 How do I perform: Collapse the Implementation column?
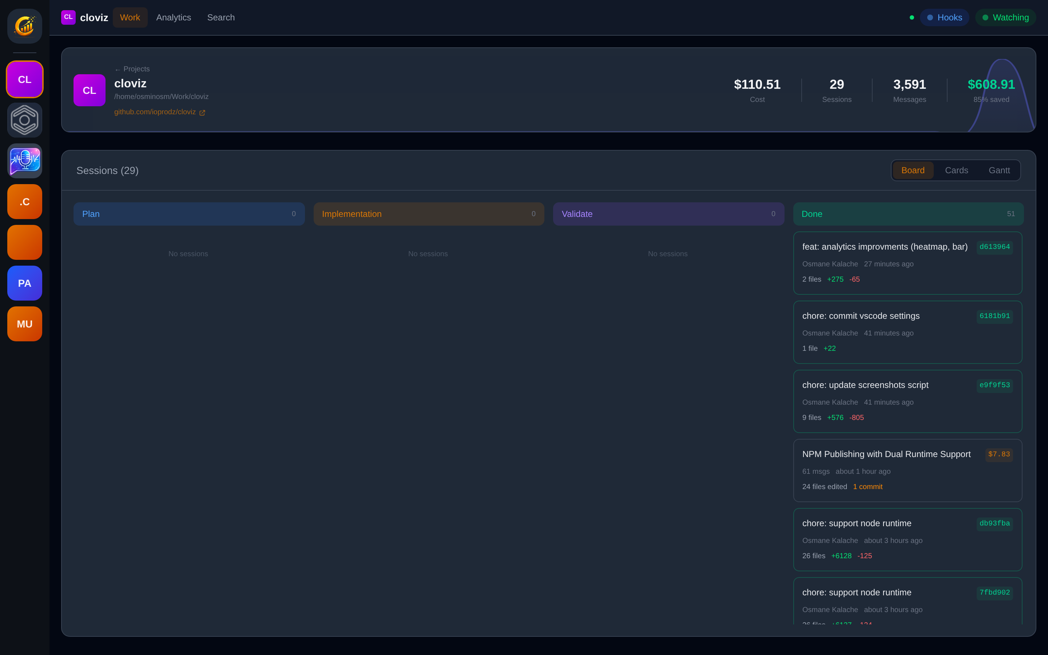coord(428,214)
